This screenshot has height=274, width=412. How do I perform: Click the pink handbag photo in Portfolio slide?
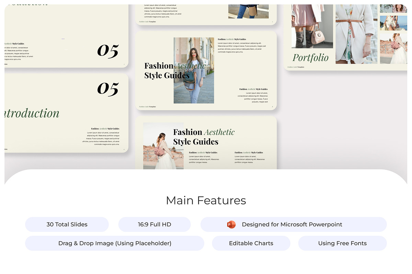point(312,26)
